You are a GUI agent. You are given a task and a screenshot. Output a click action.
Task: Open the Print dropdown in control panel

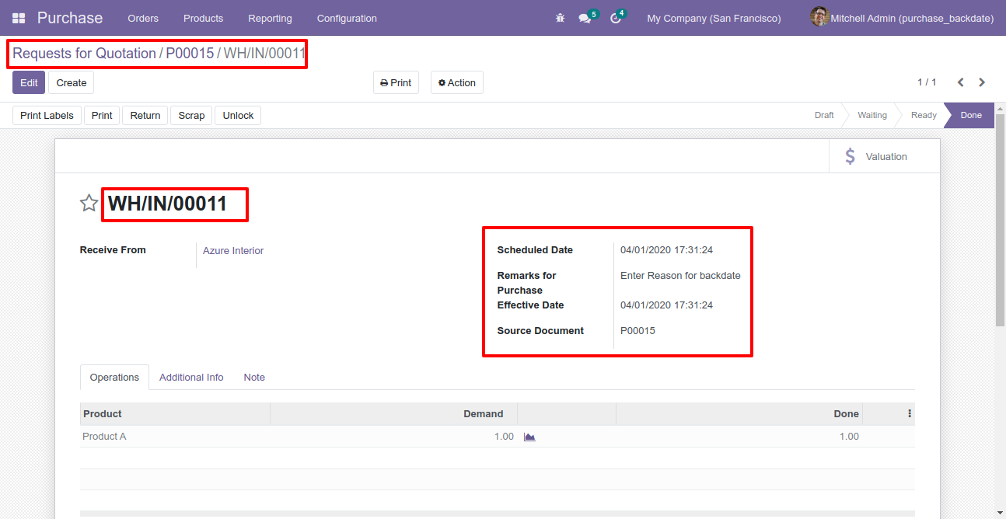[x=396, y=82]
